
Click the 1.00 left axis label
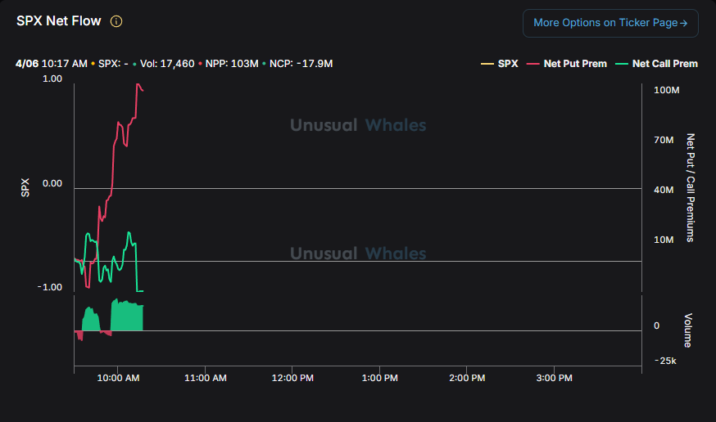(52, 79)
